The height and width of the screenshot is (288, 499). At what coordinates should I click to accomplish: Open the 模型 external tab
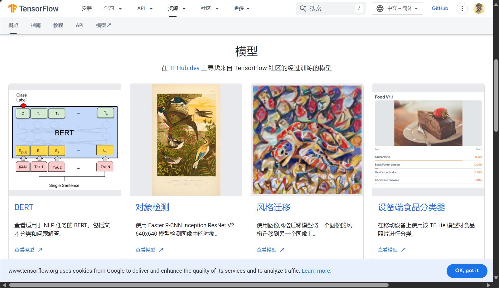click(x=103, y=25)
